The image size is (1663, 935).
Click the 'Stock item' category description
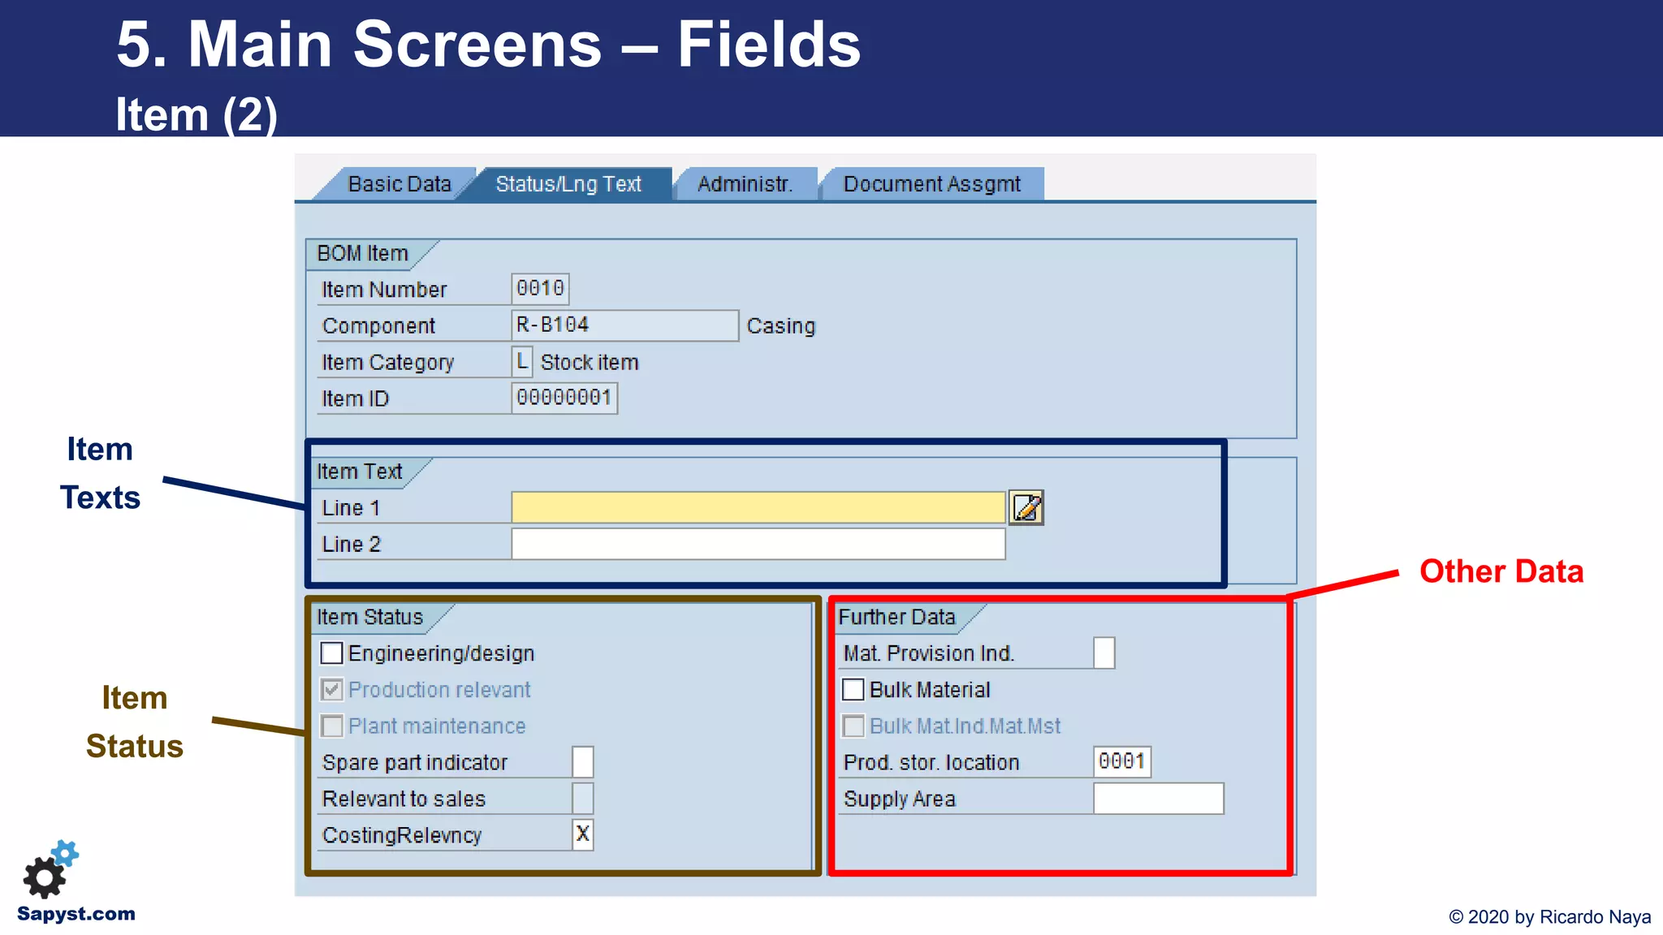tap(590, 363)
